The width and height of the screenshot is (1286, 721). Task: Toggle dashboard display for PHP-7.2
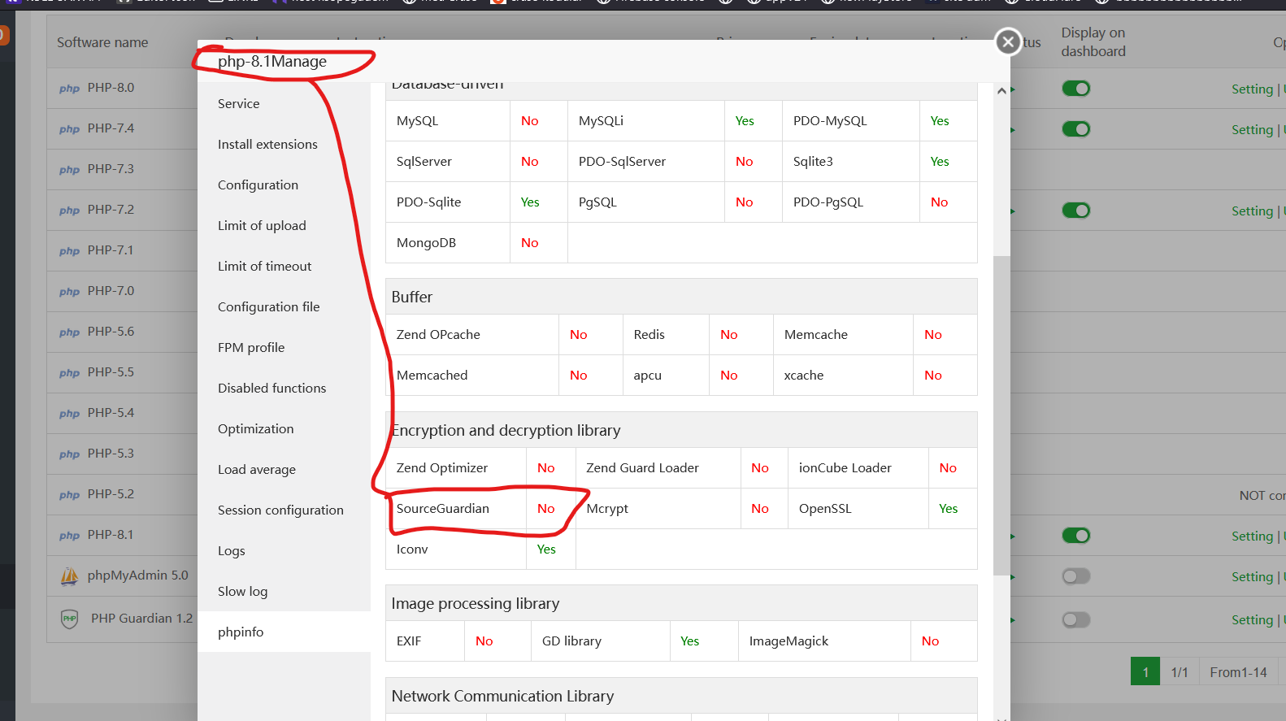(1076, 211)
